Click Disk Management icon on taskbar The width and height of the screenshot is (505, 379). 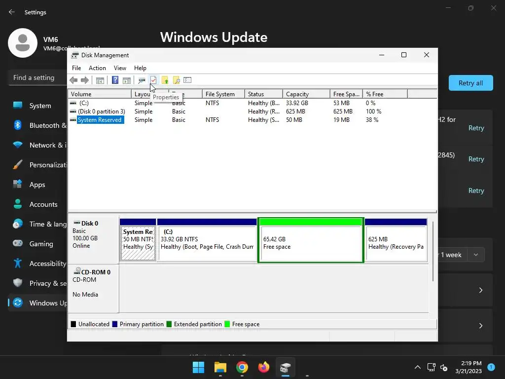pyautogui.click(x=286, y=367)
